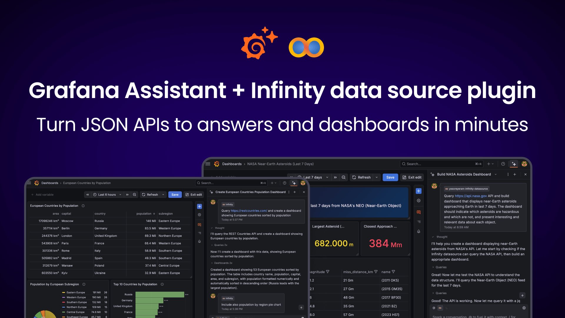Open the kebab menu in Build NASA Asteroids Dashboard panel
The width and height of the screenshot is (565, 318).
pyautogui.click(x=508, y=174)
